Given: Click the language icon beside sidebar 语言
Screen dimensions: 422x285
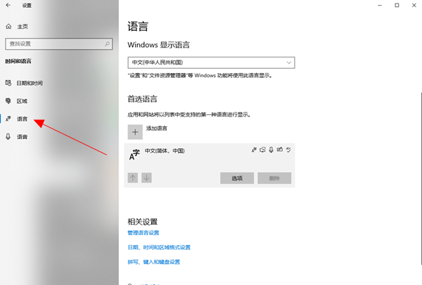Looking at the screenshot, I should pyautogui.click(x=8, y=119).
